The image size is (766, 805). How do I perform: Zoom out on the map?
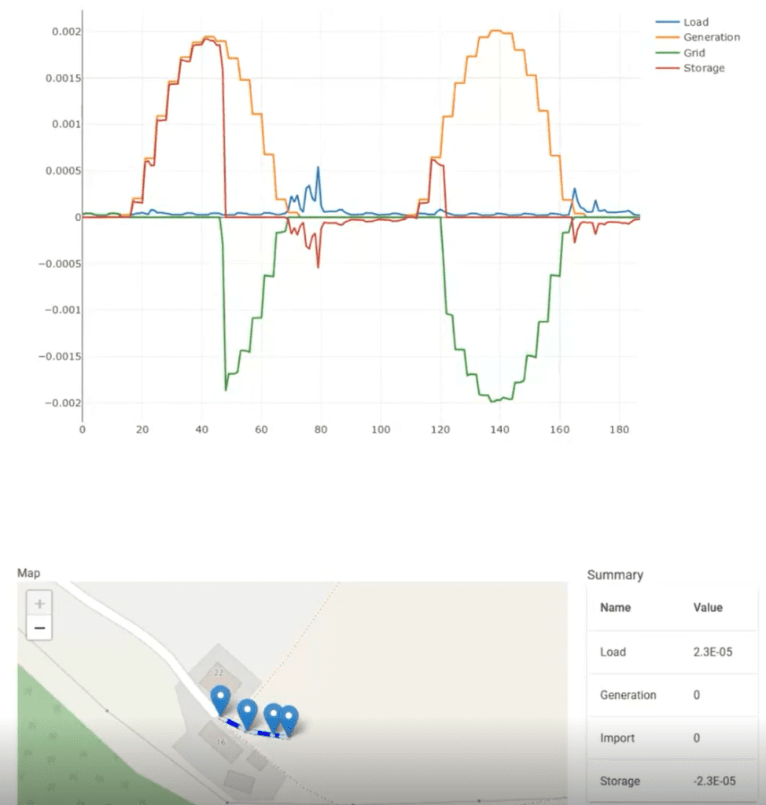pos(39,628)
